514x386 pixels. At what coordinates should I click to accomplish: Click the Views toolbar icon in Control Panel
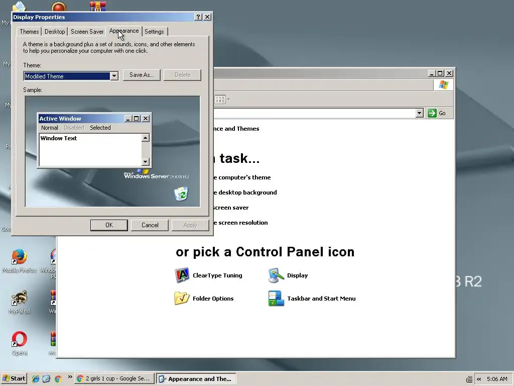[220, 99]
